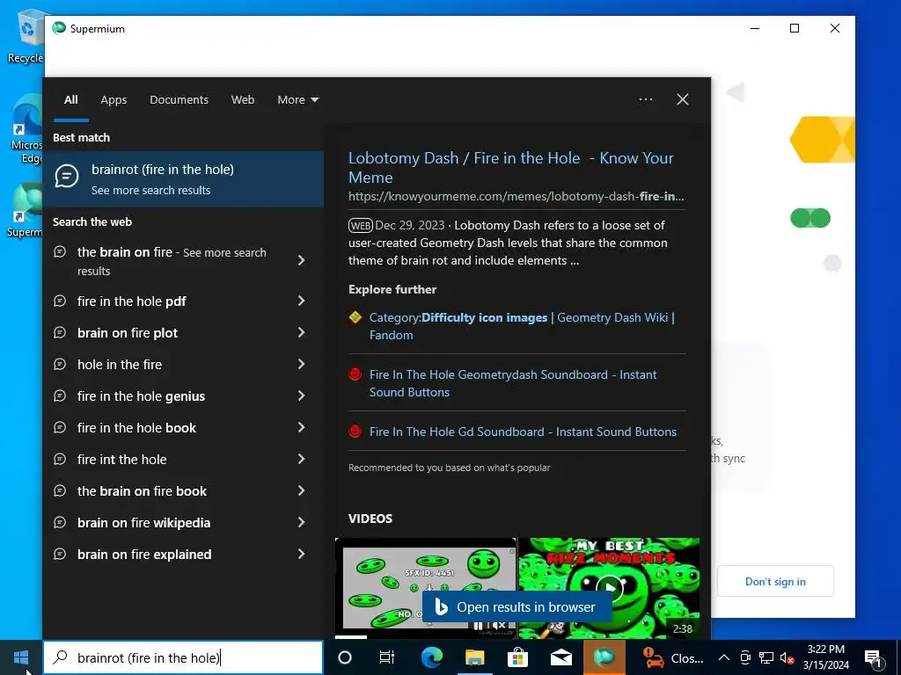Image resolution: width=901 pixels, height=675 pixels.
Task: Switch to the Documents search tab
Action: pyautogui.click(x=179, y=100)
